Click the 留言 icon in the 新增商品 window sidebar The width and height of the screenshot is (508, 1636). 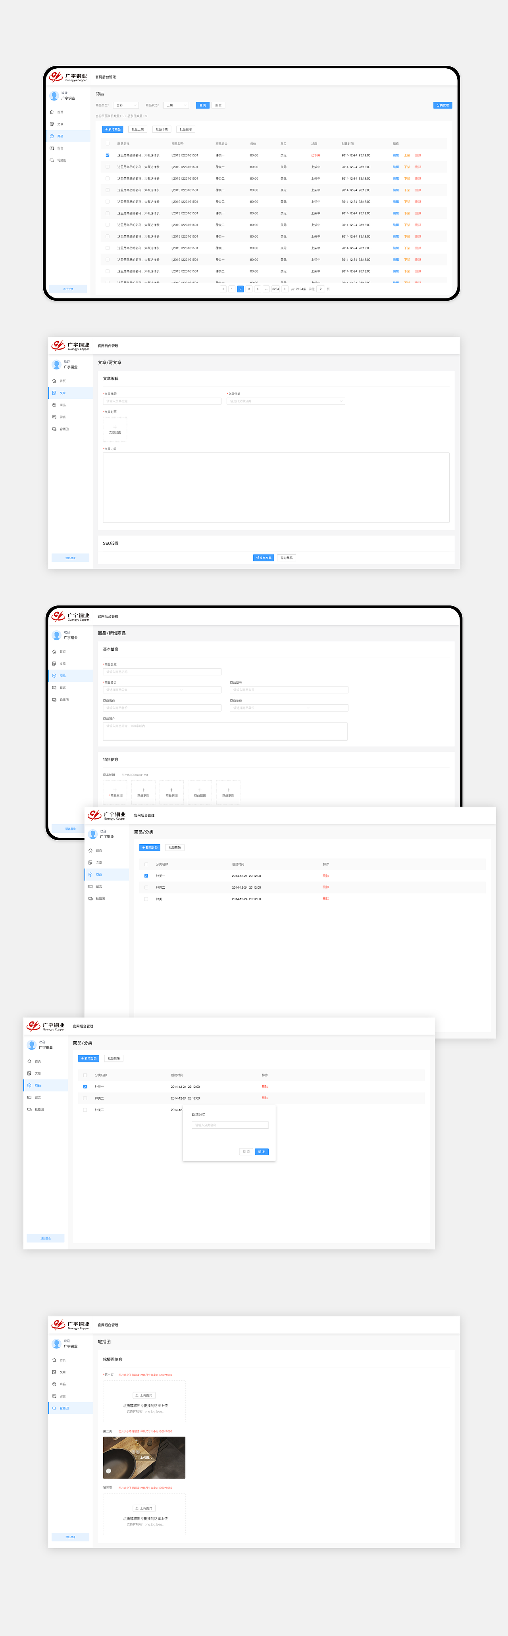54,688
